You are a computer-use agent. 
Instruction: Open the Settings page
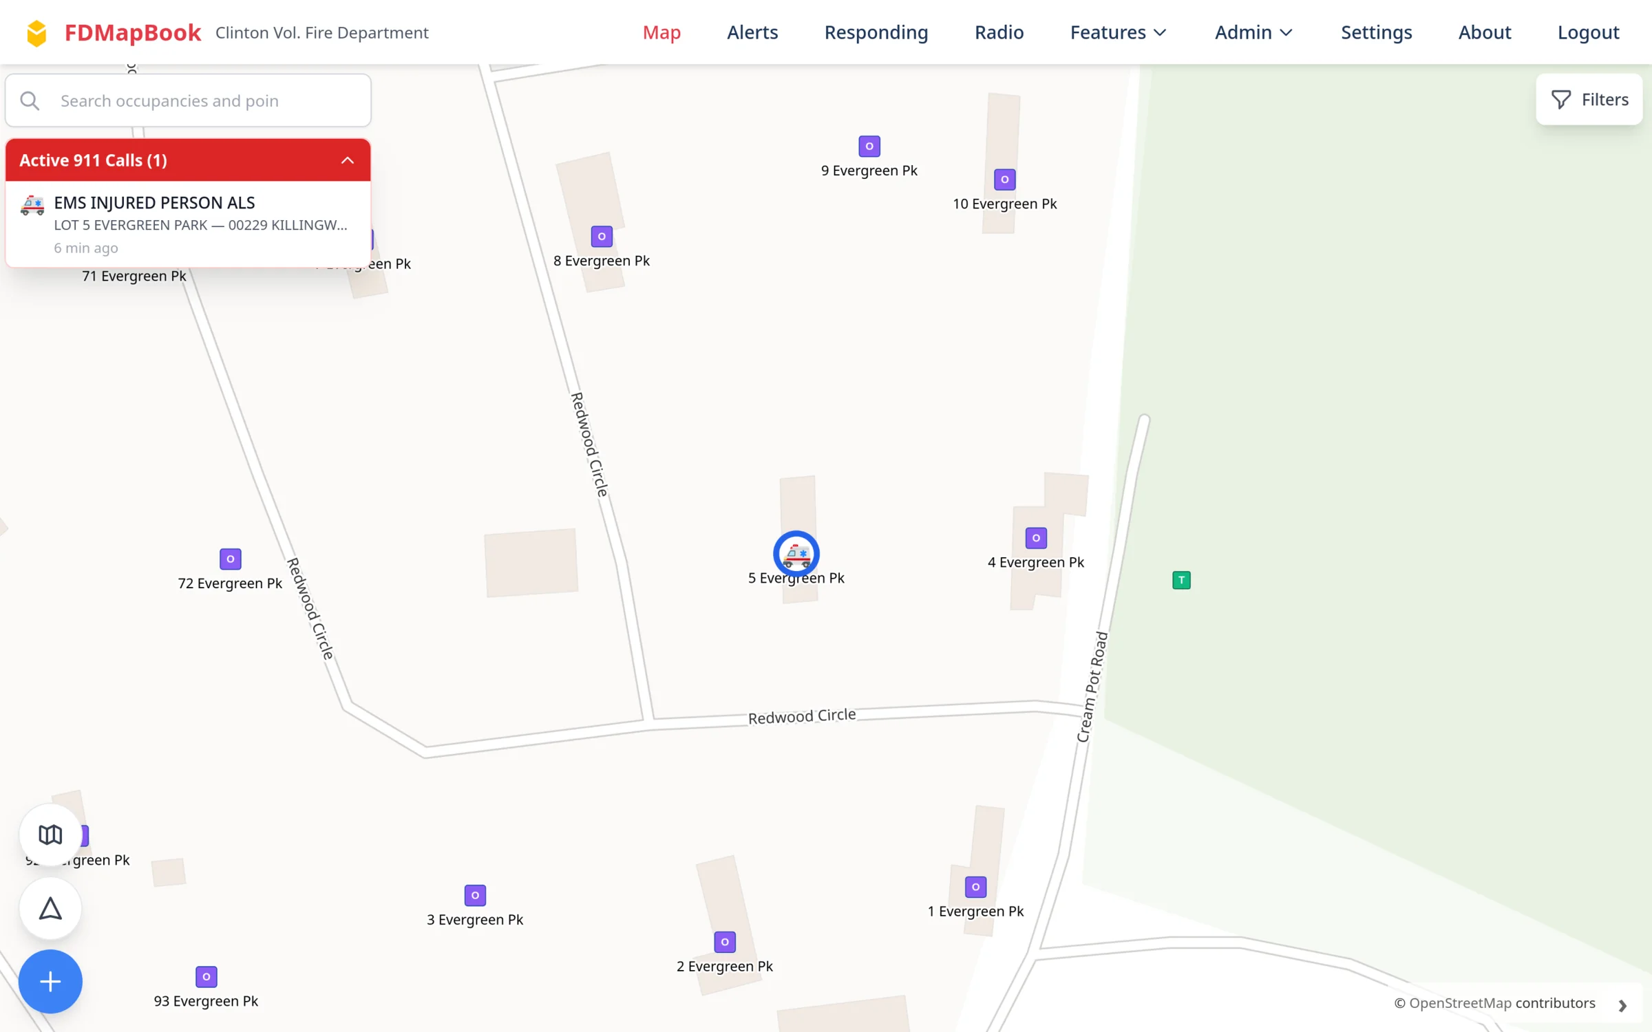(x=1376, y=32)
